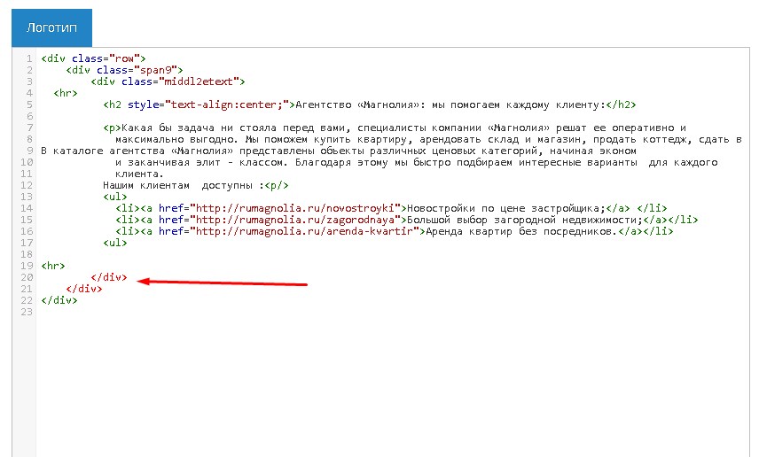
Task: Click the div class="row" code line
Action: pyautogui.click(x=93, y=58)
